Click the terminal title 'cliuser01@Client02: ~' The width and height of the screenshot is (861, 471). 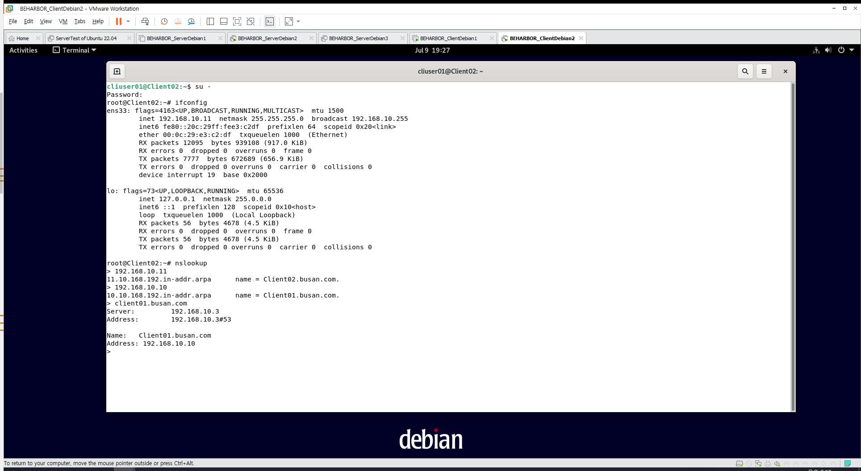click(450, 71)
